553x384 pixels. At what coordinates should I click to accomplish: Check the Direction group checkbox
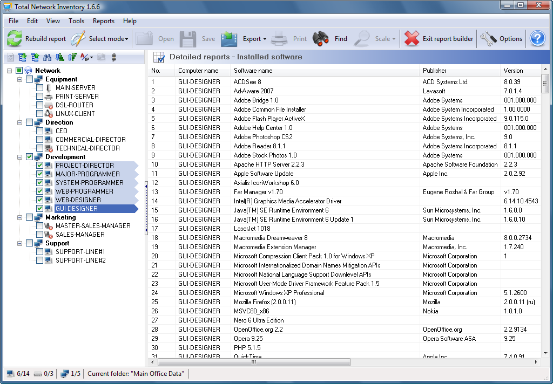pos(29,122)
